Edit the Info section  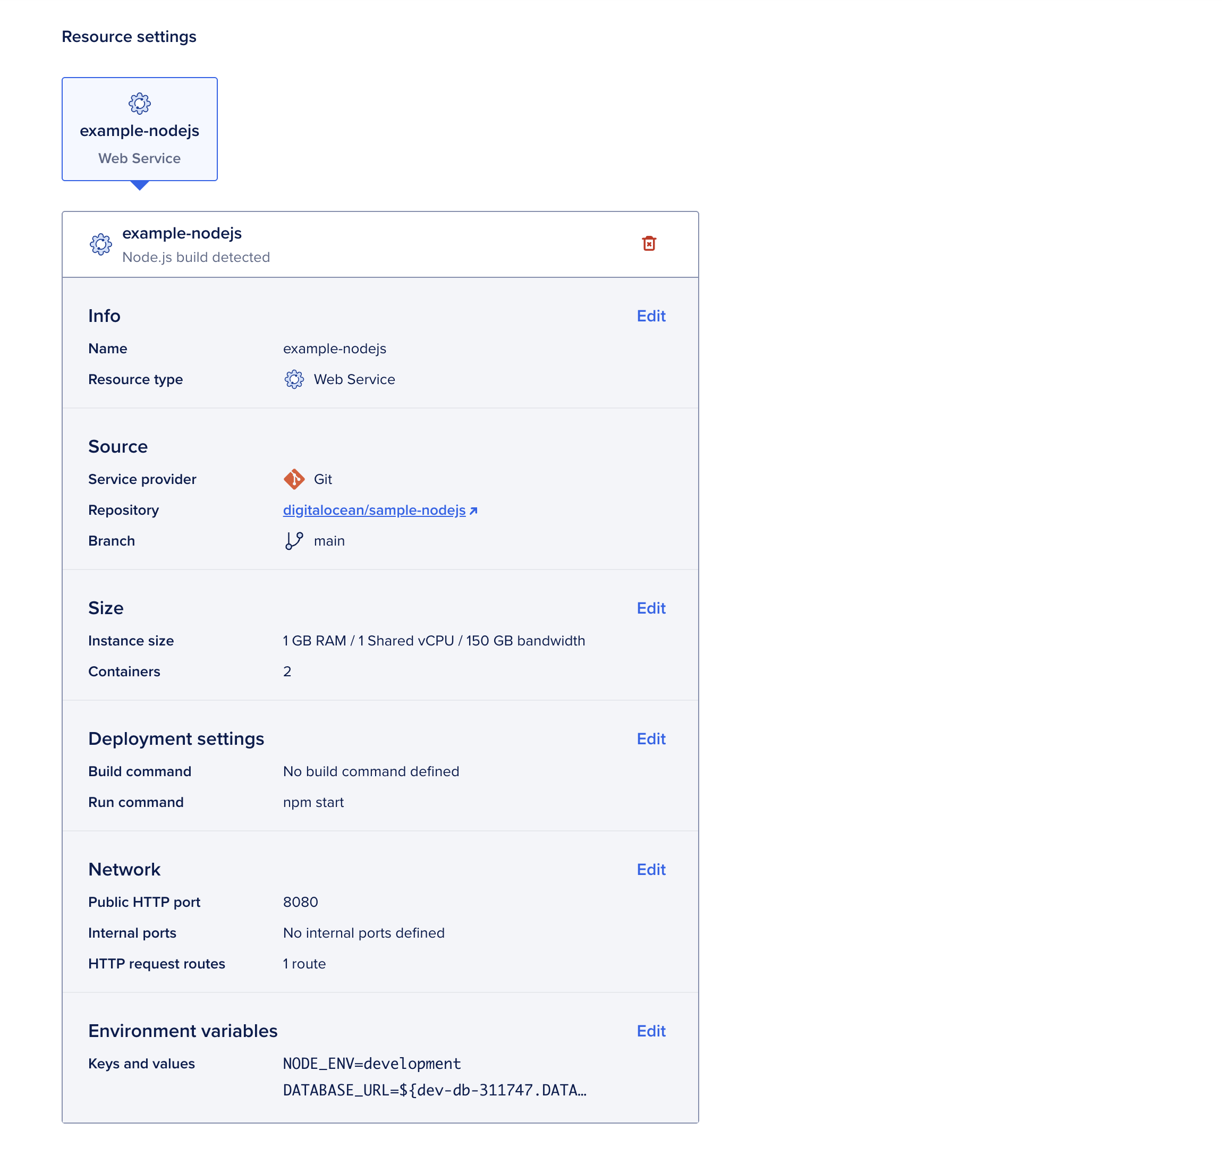pos(651,316)
